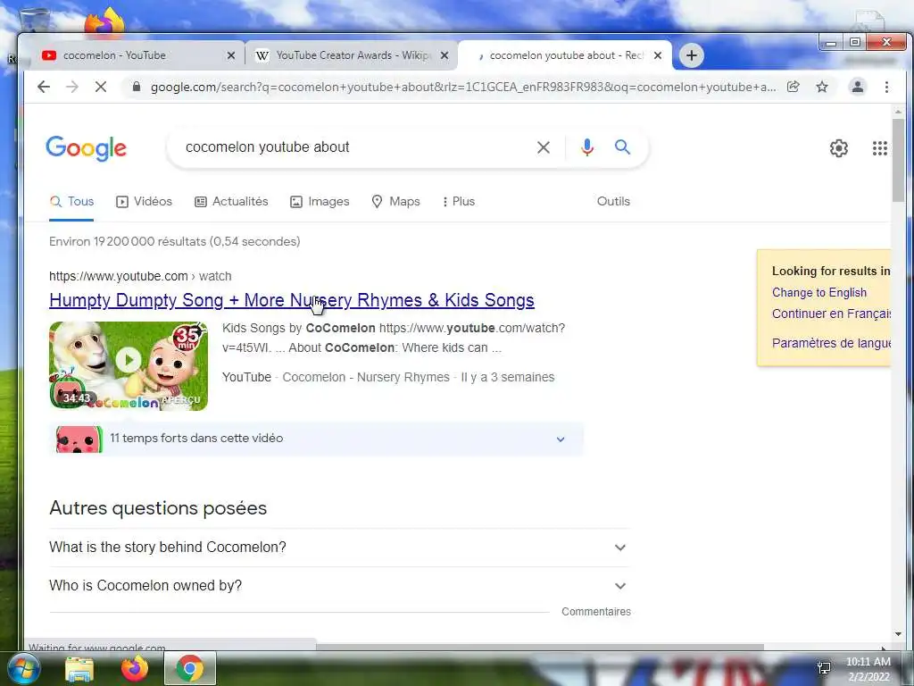Select the Vidéos search filter
This screenshot has height=686, width=914.
[144, 202]
